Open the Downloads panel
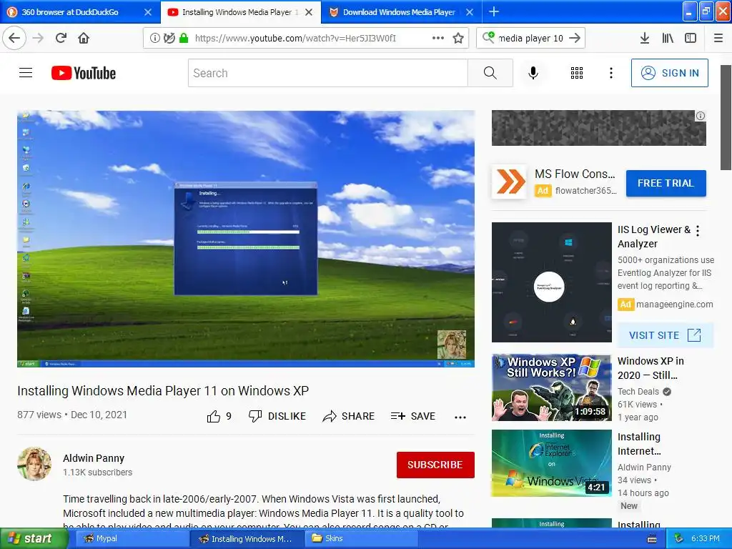732x549 pixels. point(645,38)
